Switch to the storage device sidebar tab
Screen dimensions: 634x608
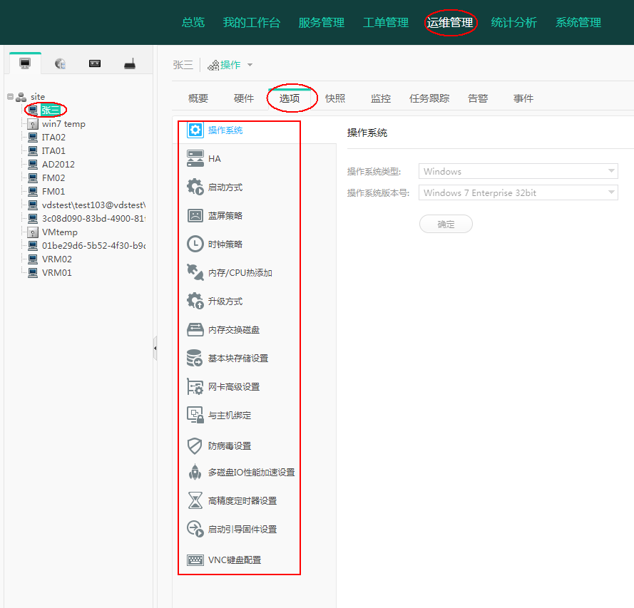(95, 63)
